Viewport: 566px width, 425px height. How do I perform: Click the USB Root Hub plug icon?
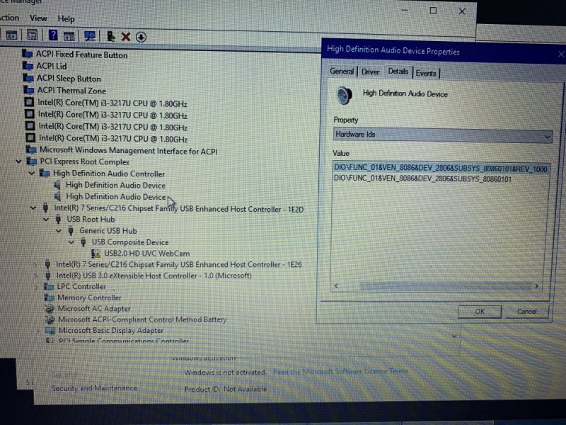(x=58, y=219)
